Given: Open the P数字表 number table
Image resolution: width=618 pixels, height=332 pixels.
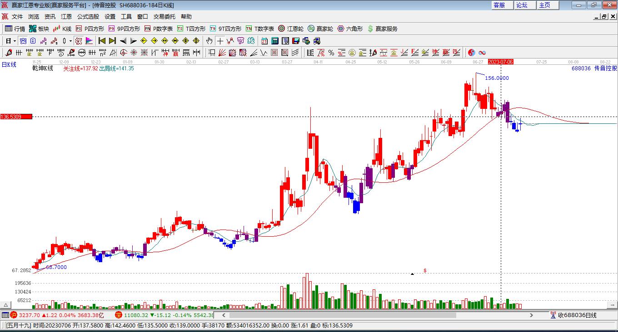Looking at the screenshot, I should click(159, 29).
